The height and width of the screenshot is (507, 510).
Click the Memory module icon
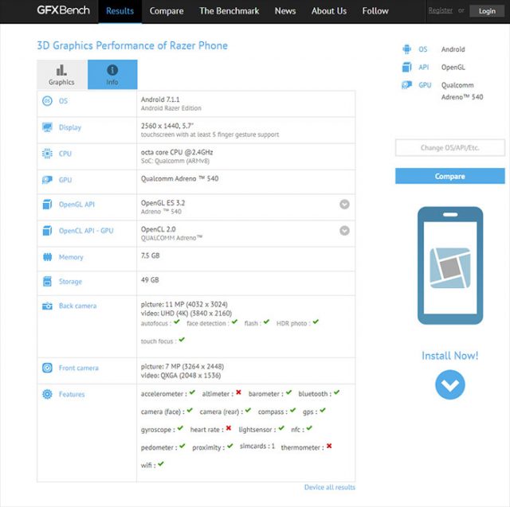tap(47, 257)
